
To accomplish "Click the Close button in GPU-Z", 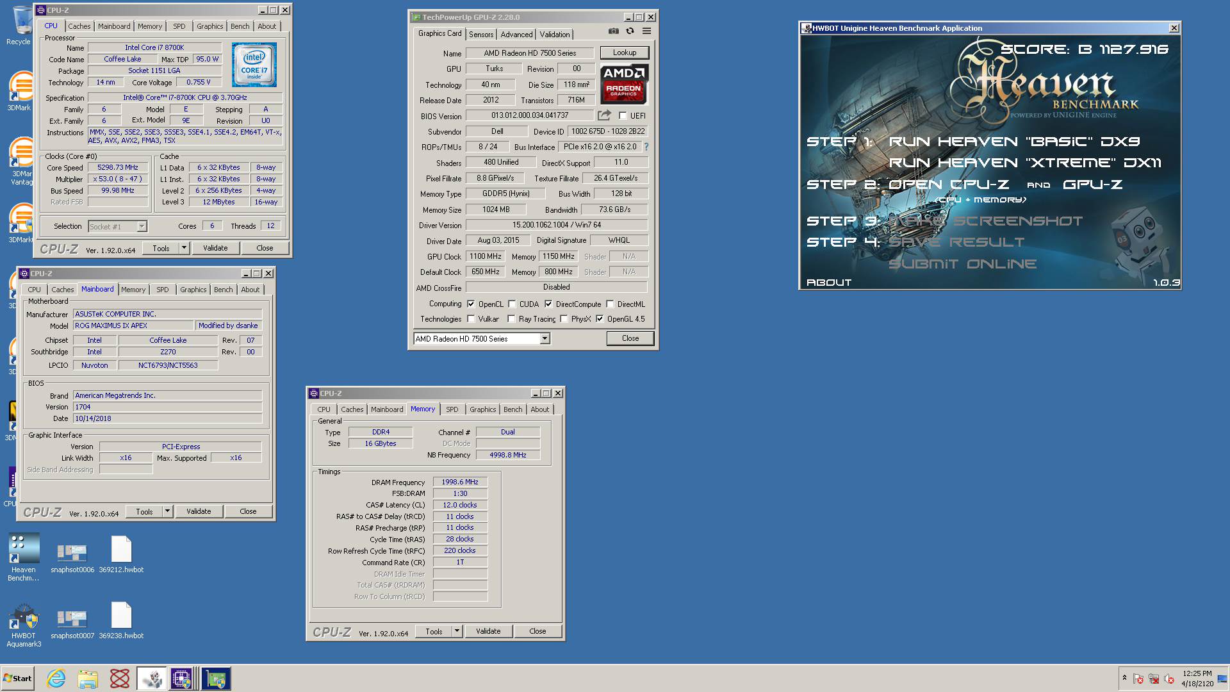I will click(630, 338).
